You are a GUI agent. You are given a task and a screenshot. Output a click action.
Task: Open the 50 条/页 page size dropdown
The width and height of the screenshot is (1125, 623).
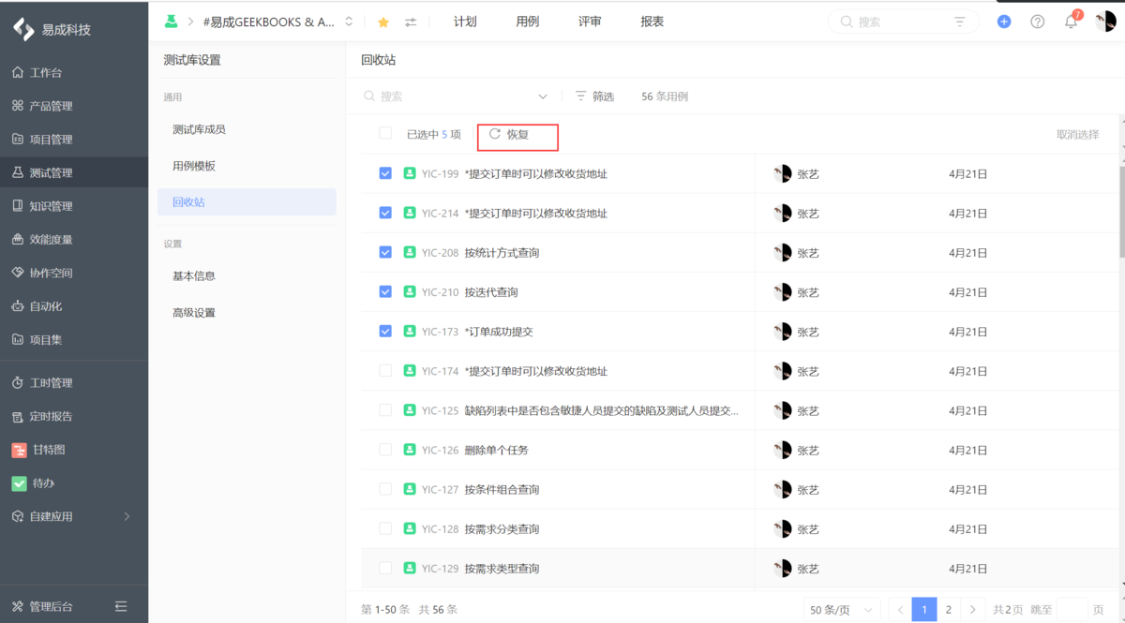tap(841, 608)
